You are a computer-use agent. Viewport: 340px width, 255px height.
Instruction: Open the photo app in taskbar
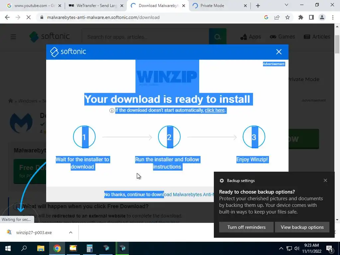(73, 248)
